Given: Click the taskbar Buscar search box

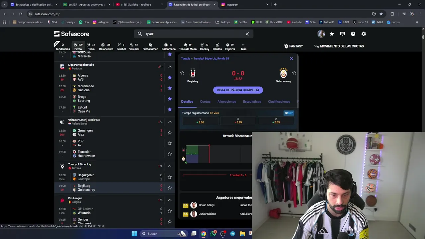Looking at the screenshot, I should (x=164, y=234).
